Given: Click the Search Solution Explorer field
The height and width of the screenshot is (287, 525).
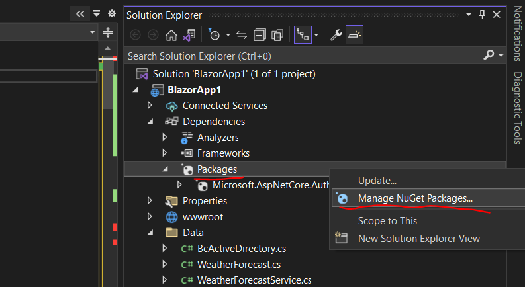Looking at the screenshot, I should click(x=305, y=56).
